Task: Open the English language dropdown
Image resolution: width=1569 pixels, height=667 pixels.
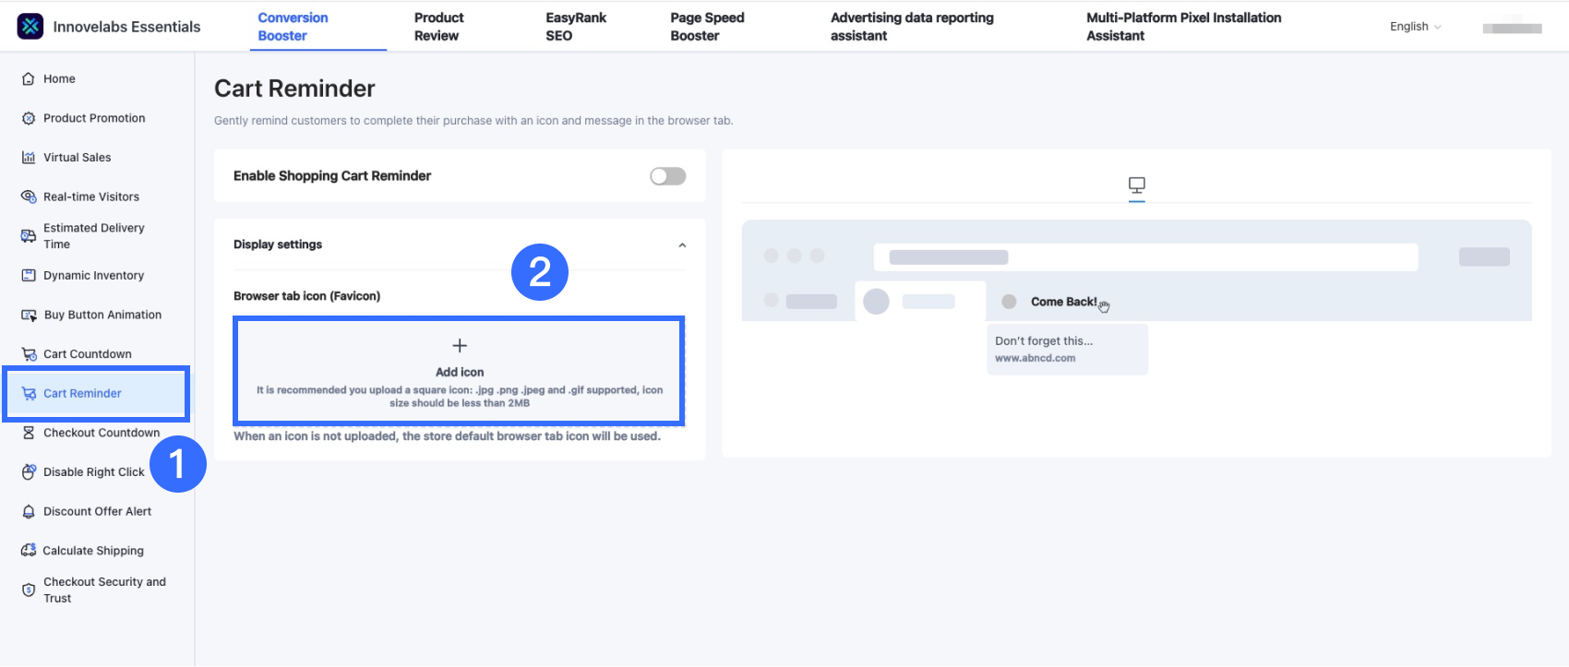Action: (x=1415, y=27)
